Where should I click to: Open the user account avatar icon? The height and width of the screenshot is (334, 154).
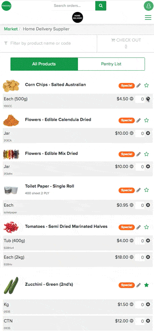click(x=148, y=6)
